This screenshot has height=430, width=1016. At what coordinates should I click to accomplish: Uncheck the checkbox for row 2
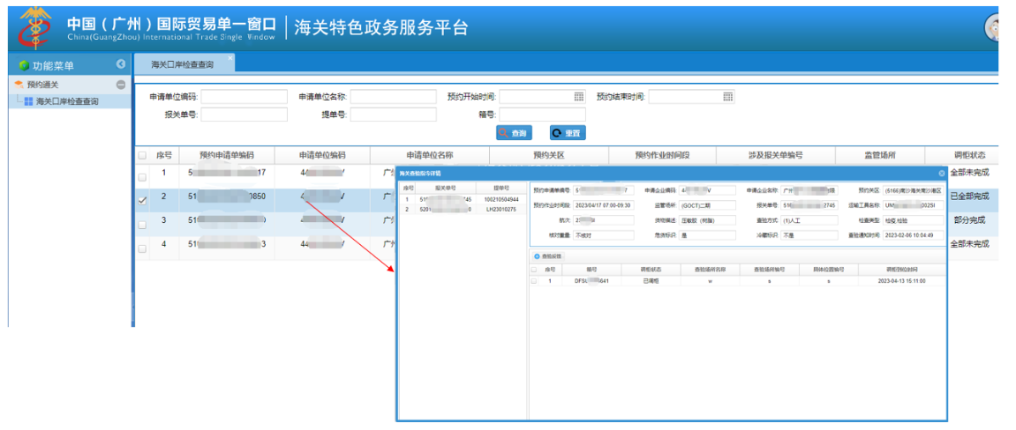142,200
